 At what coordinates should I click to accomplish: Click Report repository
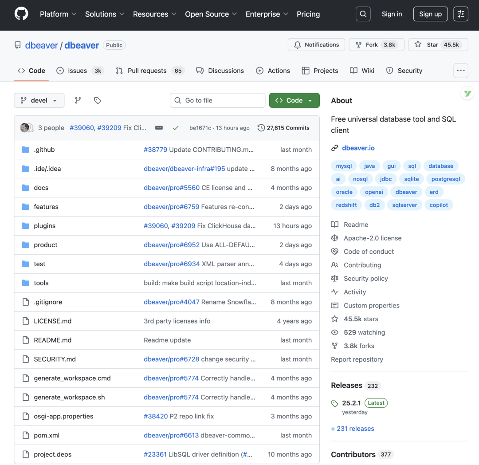point(357,359)
